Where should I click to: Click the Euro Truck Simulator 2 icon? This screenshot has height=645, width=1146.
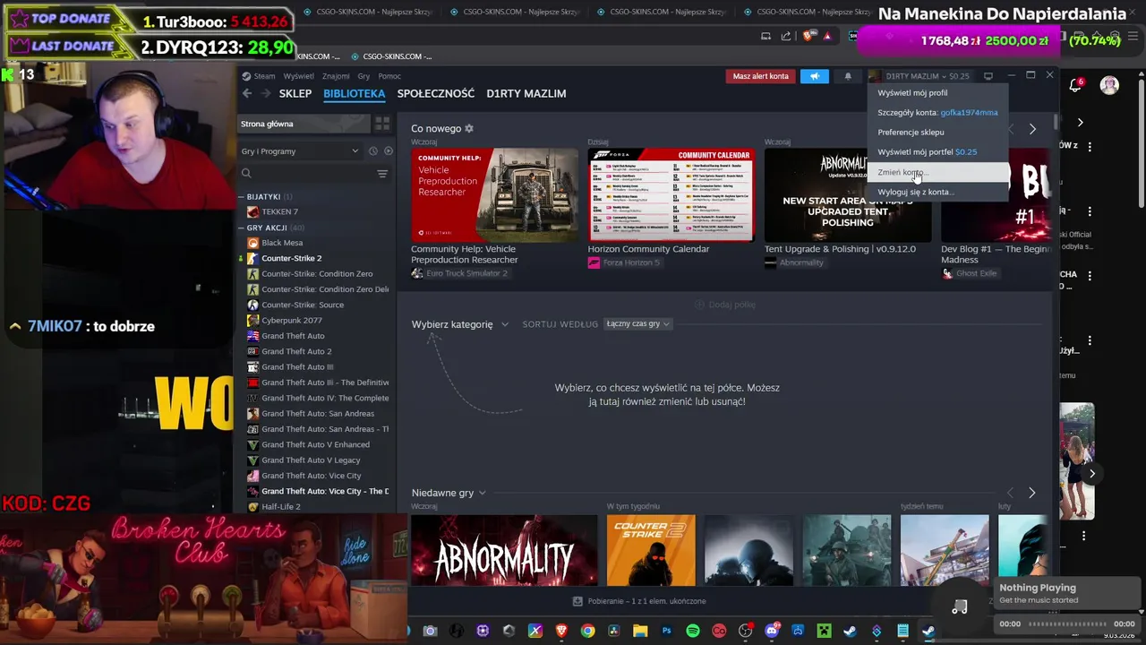pyautogui.click(x=417, y=273)
